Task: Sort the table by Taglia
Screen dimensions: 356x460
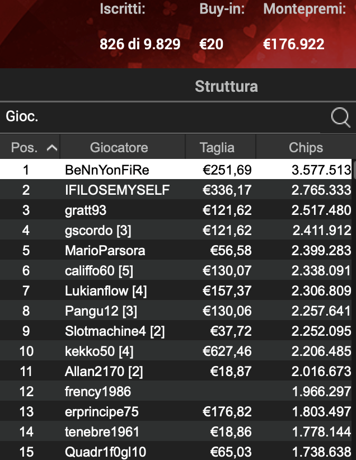Action: tap(219, 147)
